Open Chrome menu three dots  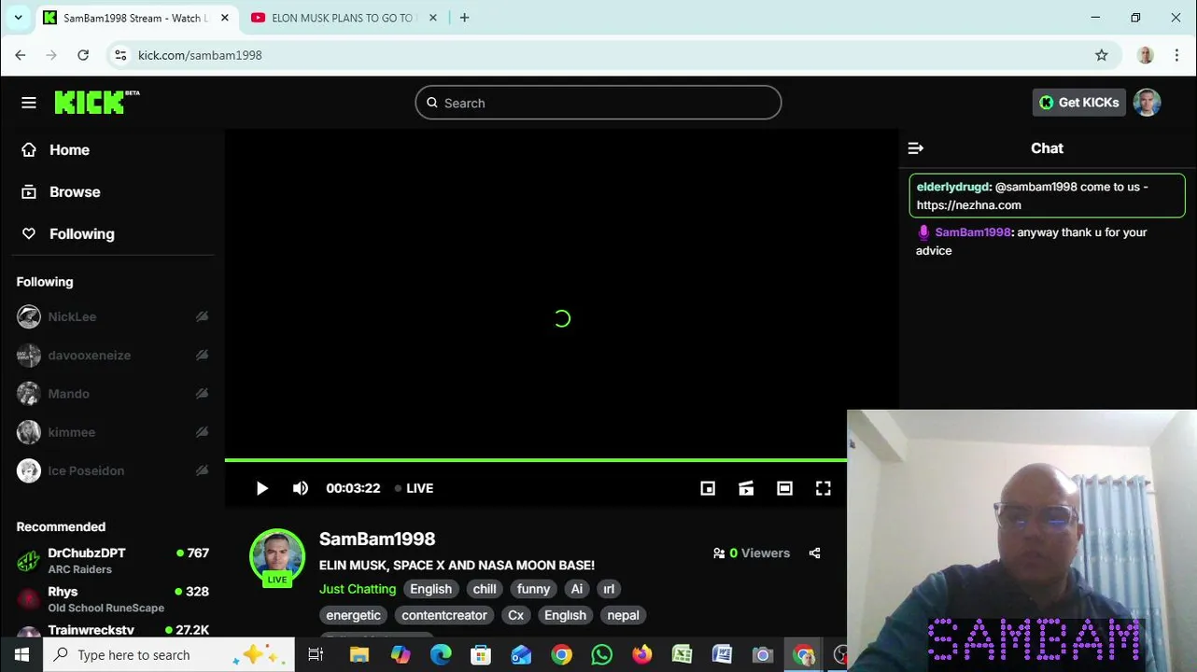point(1176,55)
